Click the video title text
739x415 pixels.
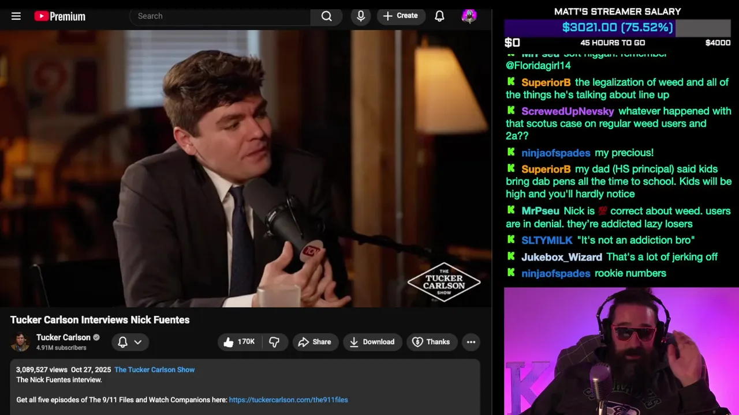pyautogui.click(x=100, y=320)
